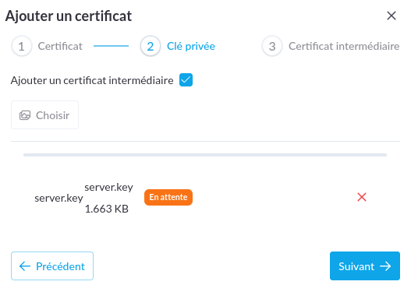The image size is (411, 292).
Task: Select step 2 number circle
Action: (x=151, y=46)
